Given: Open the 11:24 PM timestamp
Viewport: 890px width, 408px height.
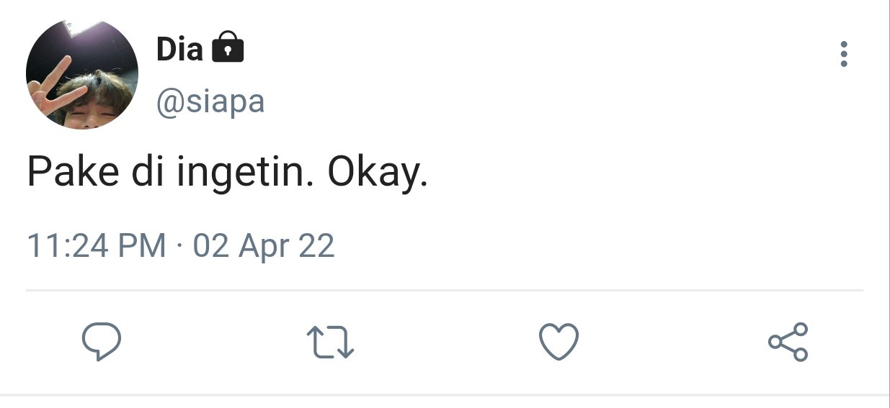Looking at the screenshot, I should click(x=97, y=246).
